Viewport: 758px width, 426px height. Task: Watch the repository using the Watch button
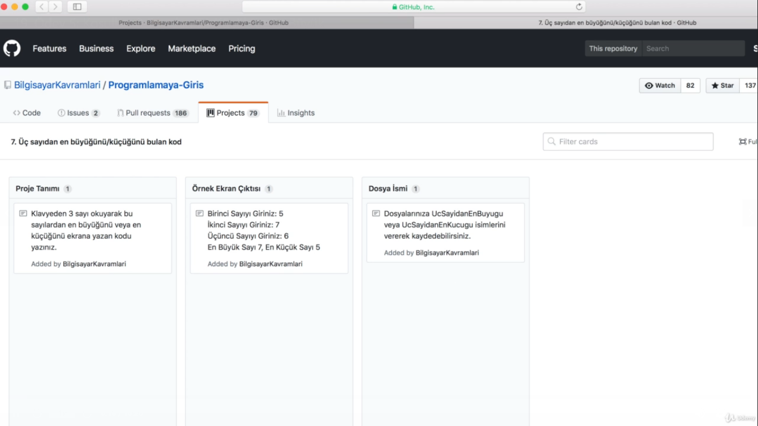pos(660,85)
